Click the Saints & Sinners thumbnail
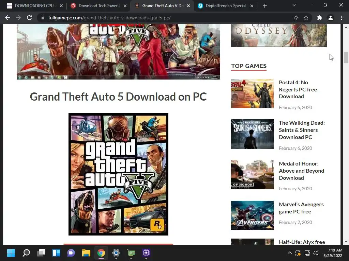Image resolution: width=349 pixels, height=261 pixels. [252, 134]
